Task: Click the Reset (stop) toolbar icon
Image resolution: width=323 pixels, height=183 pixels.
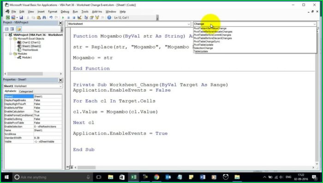Action: pos(74,18)
